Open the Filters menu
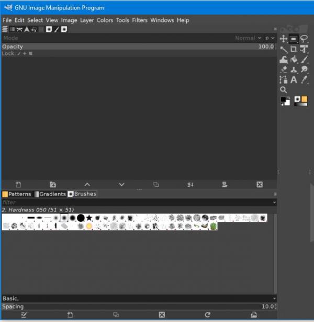 (140, 20)
